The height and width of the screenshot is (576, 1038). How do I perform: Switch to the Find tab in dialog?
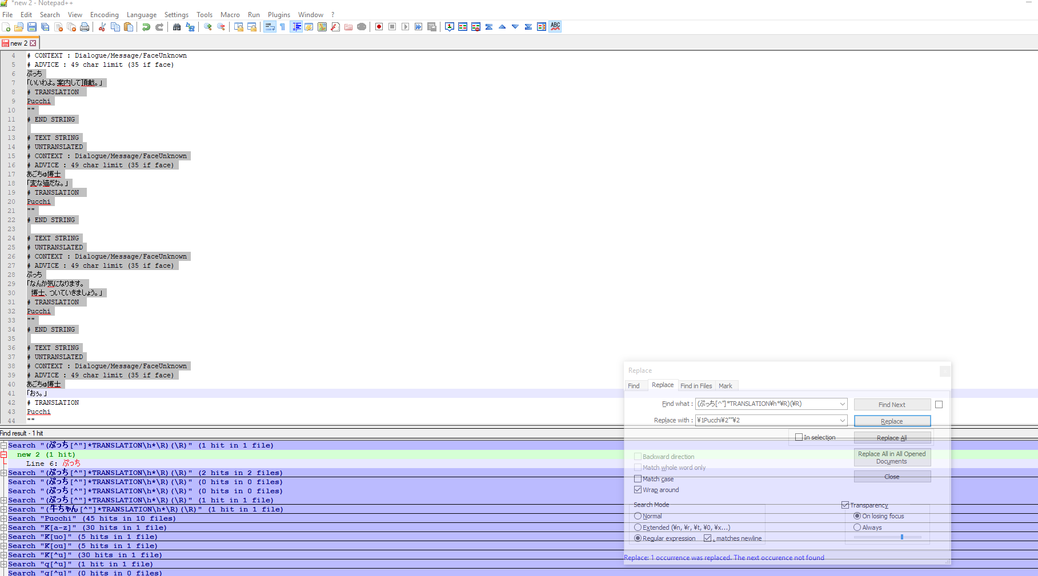click(x=634, y=386)
